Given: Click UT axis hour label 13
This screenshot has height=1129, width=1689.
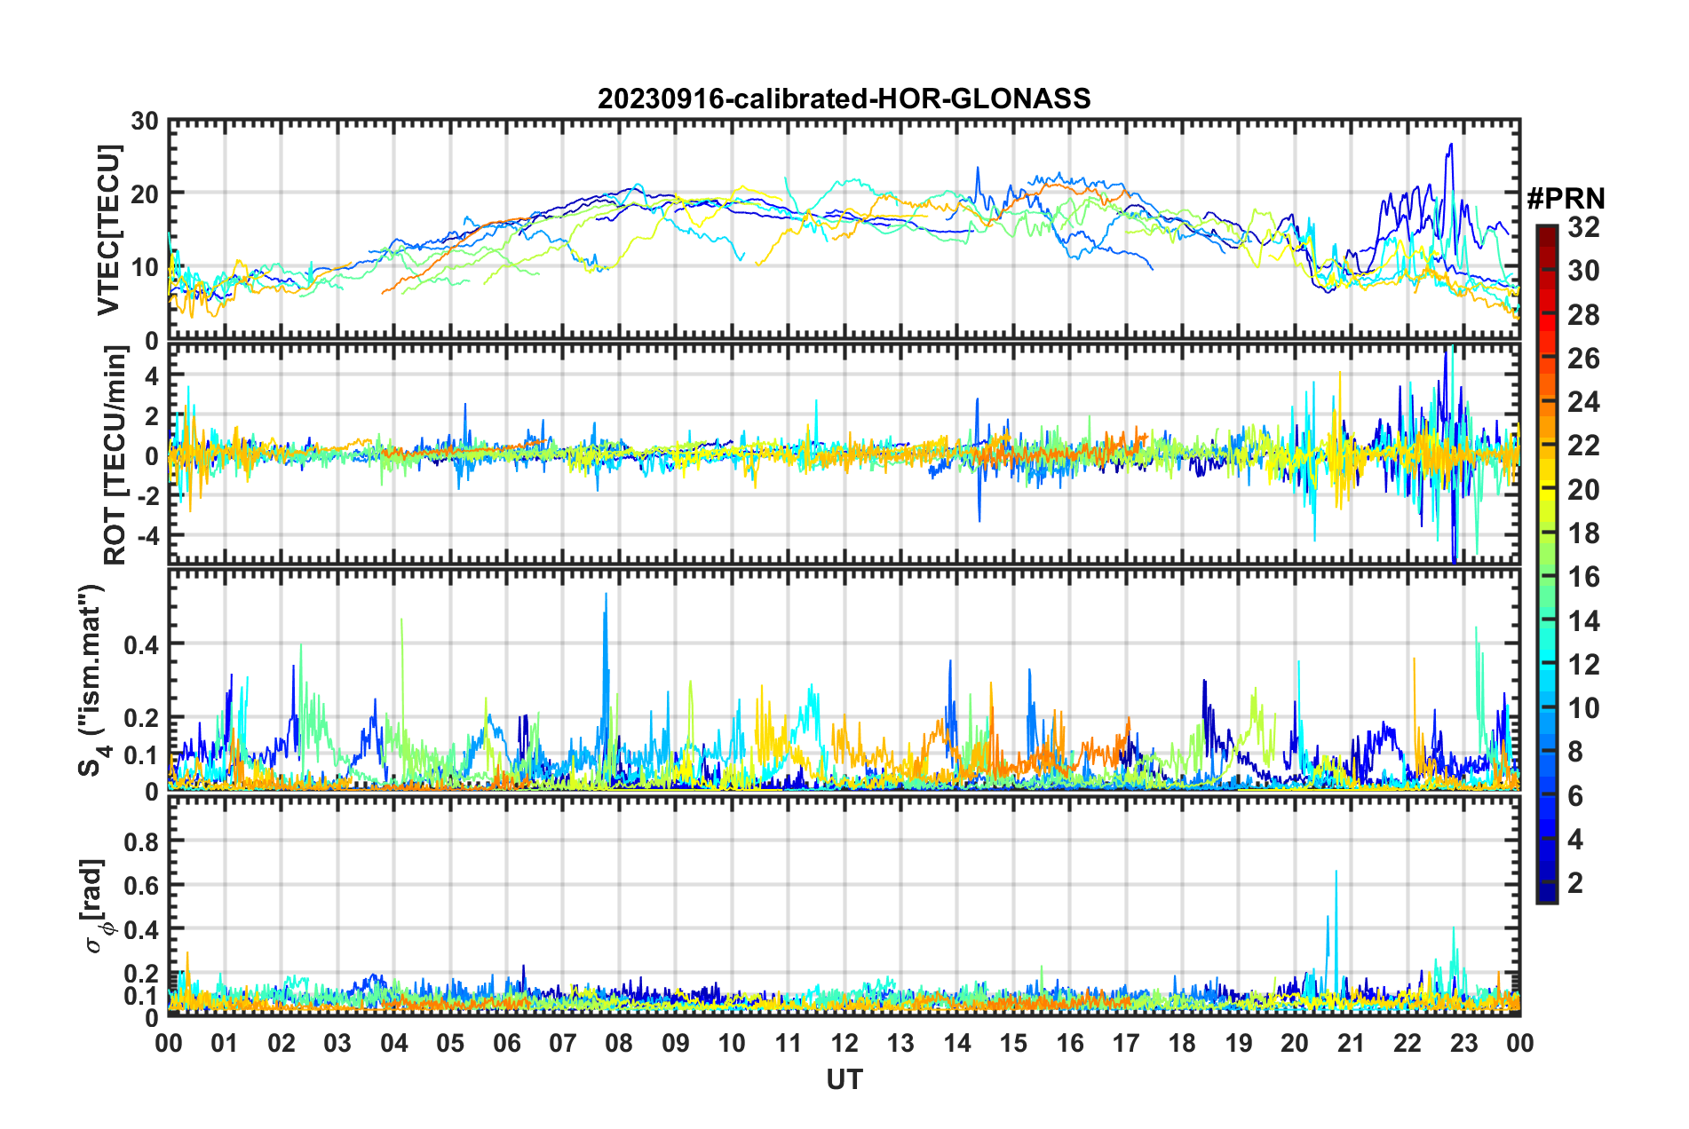Looking at the screenshot, I should pyautogui.click(x=900, y=1043).
